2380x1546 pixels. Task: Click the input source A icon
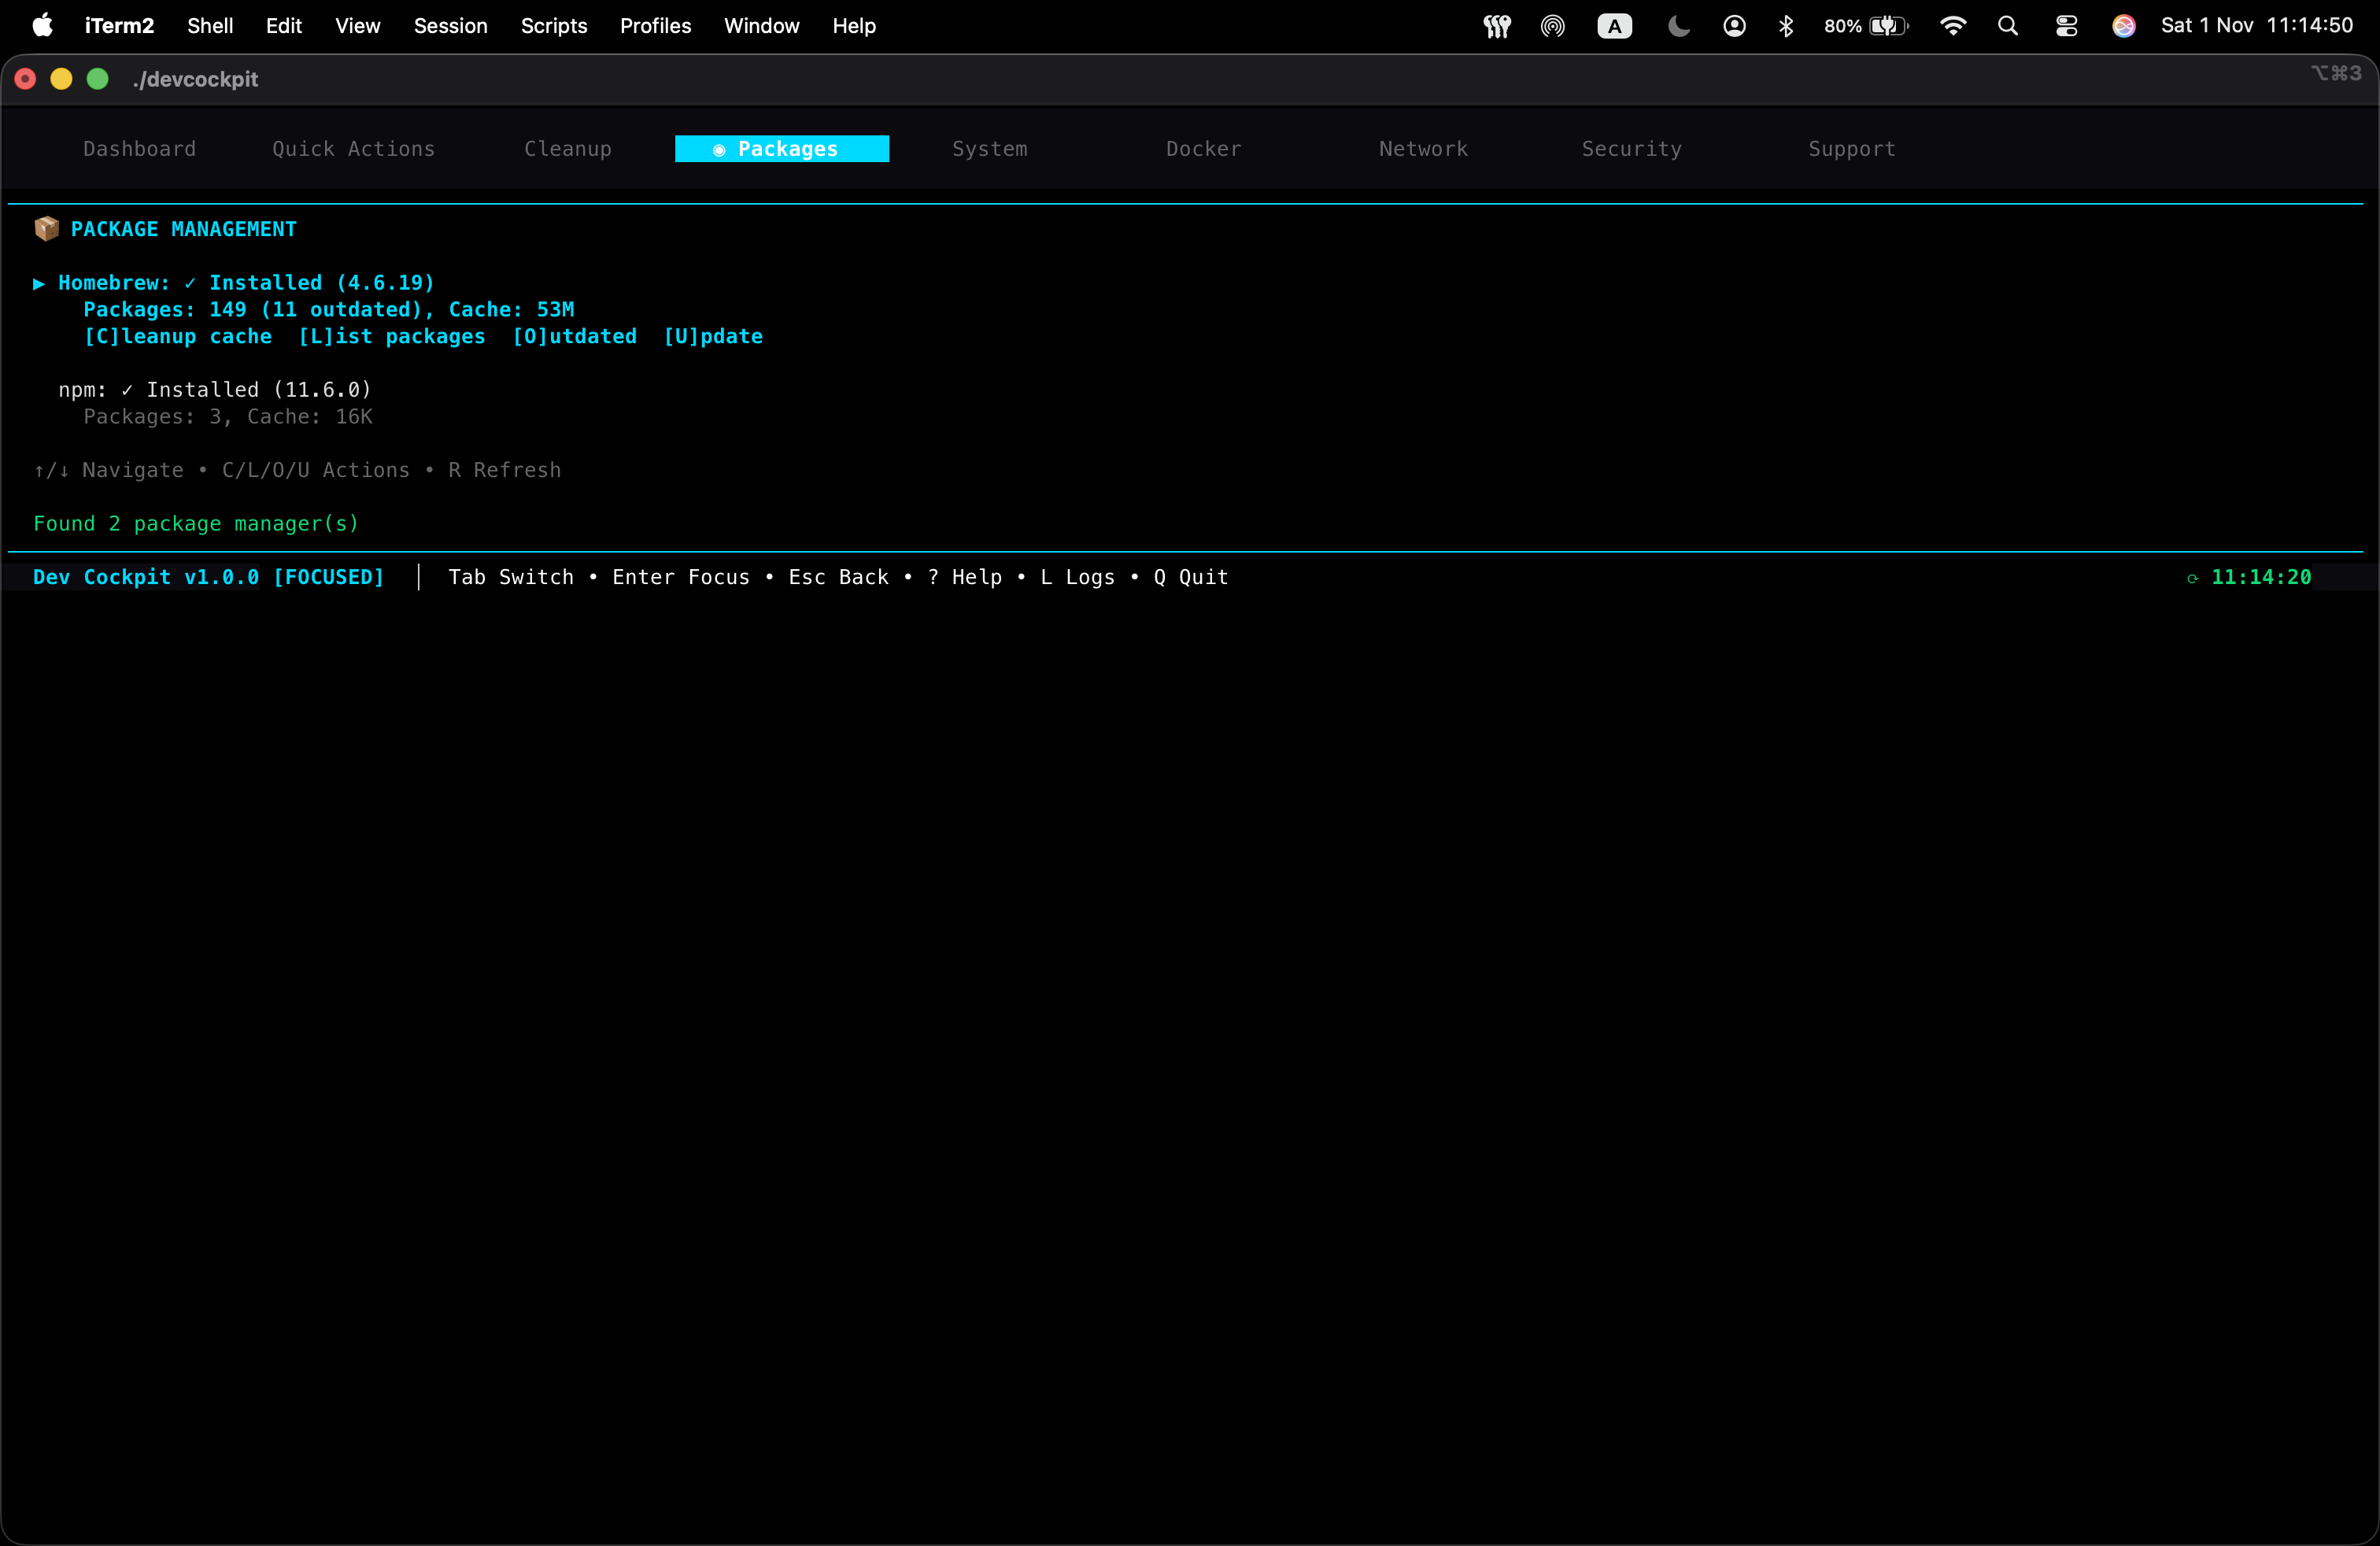tap(1614, 26)
